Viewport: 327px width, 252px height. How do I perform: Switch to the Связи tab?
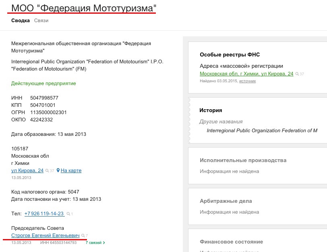[x=41, y=21]
